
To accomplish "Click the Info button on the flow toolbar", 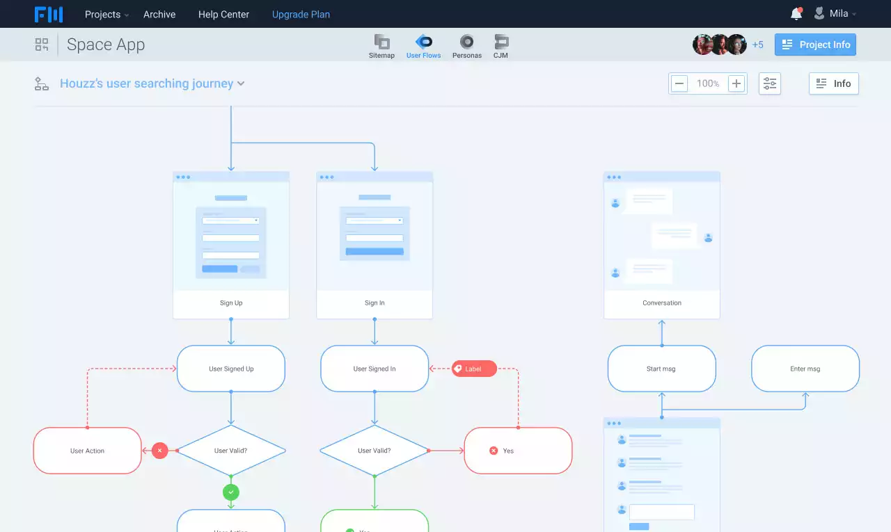I will [833, 83].
